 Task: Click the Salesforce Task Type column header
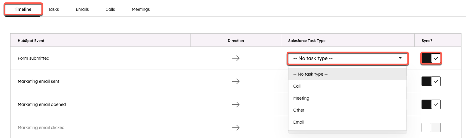tap(307, 40)
